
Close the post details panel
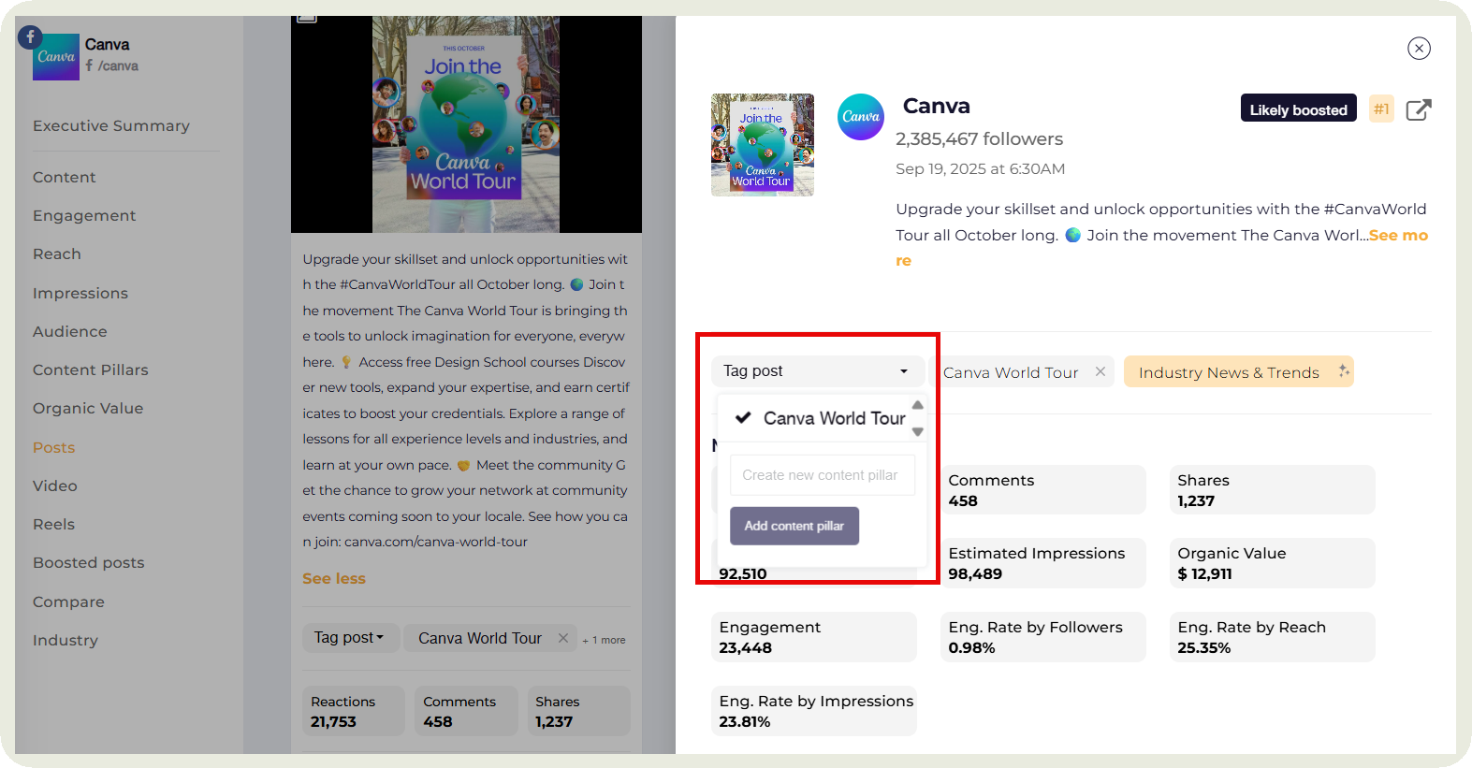pyautogui.click(x=1419, y=49)
